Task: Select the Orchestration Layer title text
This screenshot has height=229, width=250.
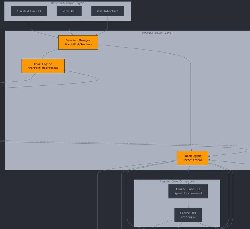Action: (157, 32)
